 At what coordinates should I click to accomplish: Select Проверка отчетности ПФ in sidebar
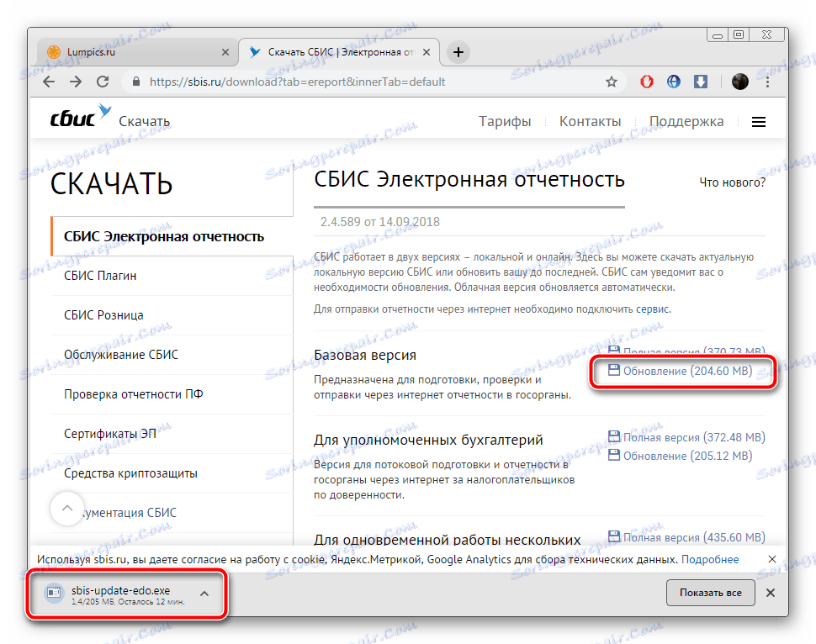pyautogui.click(x=172, y=394)
